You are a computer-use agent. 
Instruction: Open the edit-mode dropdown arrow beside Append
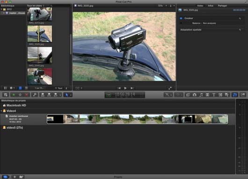click(60, 95)
